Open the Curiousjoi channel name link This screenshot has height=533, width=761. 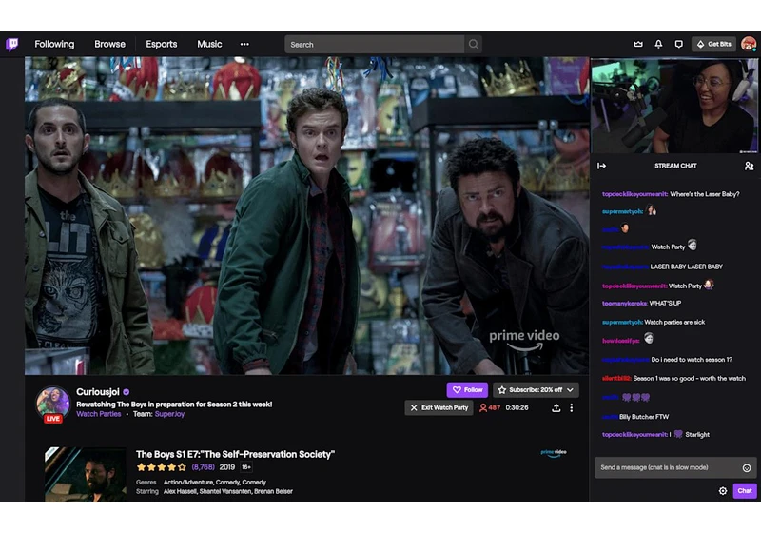[x=98, y=392]
